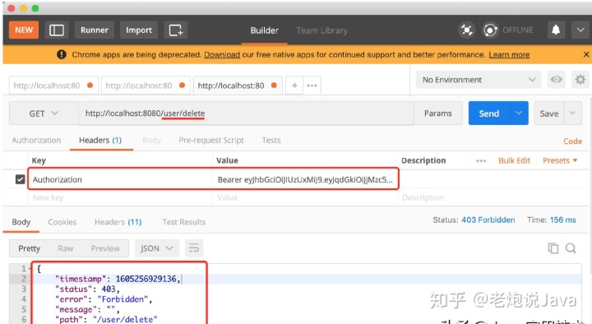The height and width of the screenshot is (324, 592).
Task: Open the response Body tab
Action: (x=21, y=222)
